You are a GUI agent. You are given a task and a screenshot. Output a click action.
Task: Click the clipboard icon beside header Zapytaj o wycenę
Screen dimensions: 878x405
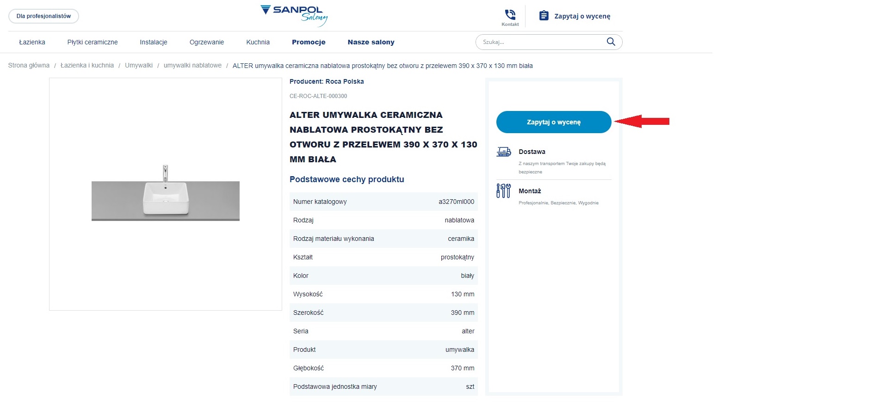544,16
